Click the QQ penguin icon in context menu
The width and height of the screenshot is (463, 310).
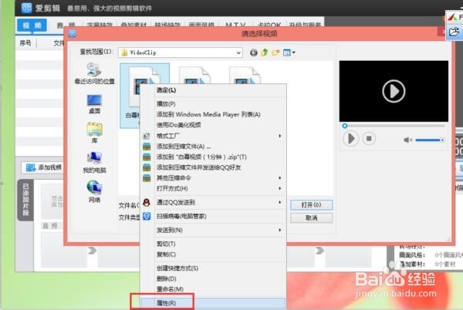147,202
